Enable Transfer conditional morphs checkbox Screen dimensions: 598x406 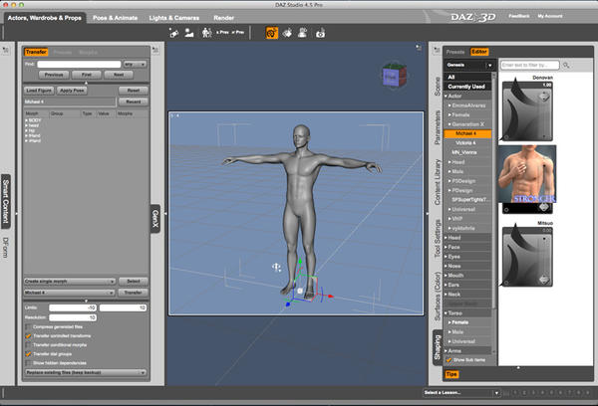(x=28, y=345)
